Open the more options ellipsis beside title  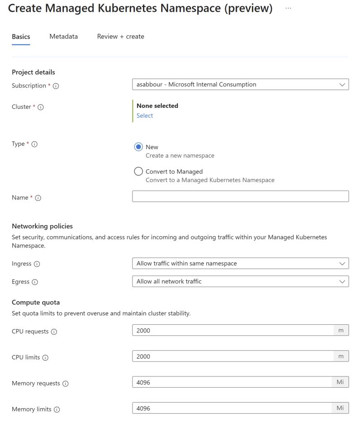click(x=288, y=9)
